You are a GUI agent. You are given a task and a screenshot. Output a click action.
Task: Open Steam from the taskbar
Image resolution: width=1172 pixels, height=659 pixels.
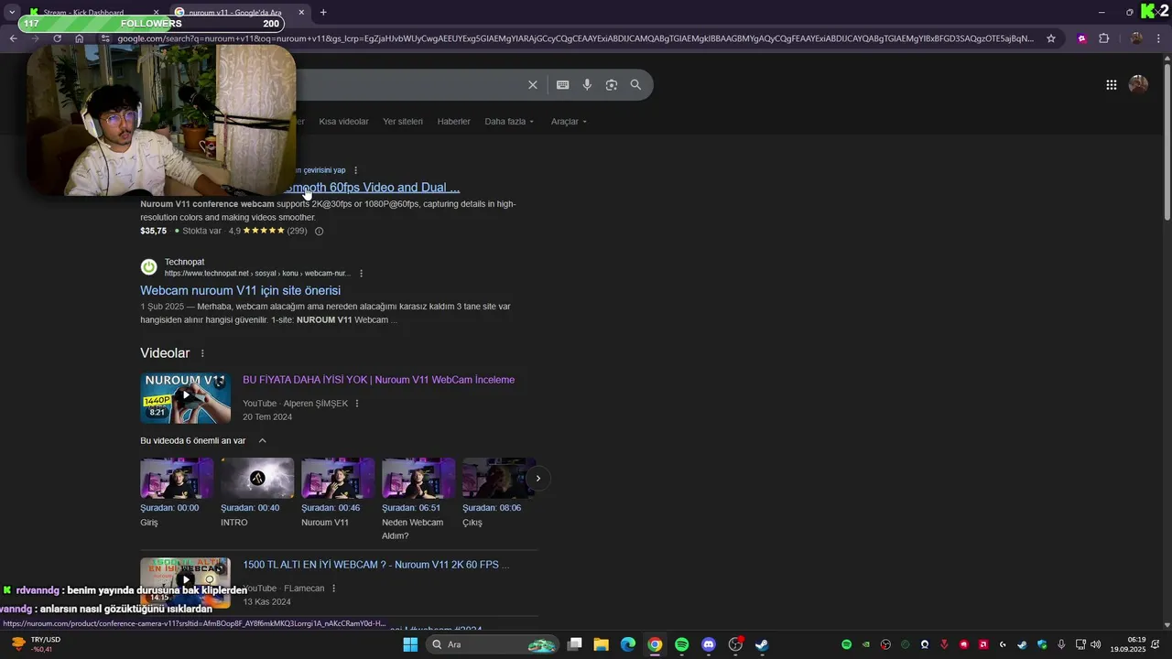[762, 644]
